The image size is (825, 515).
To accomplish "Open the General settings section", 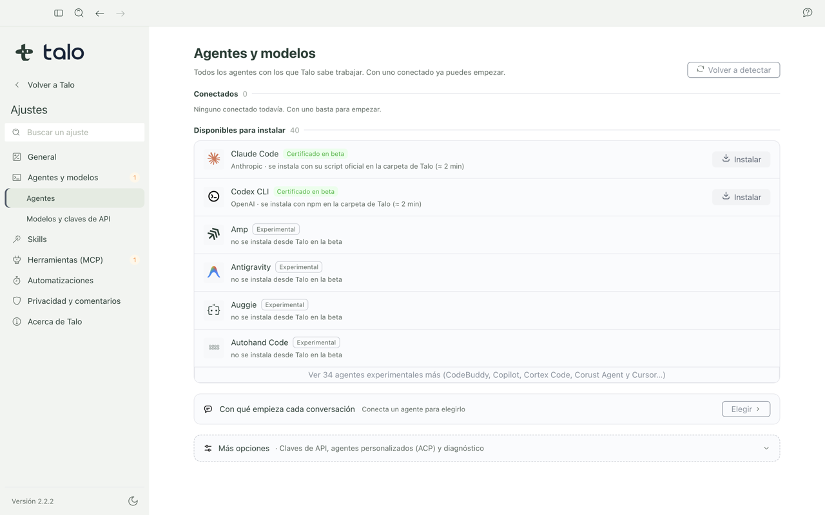I will click(75, 156).
